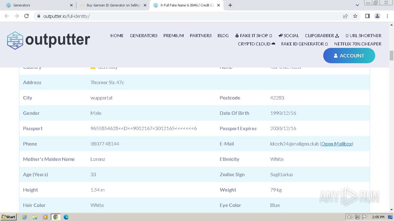Open the GENERATORS menu

pos(143,36)
